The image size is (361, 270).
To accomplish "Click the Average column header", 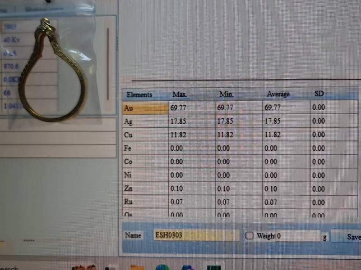I will pyautogui.click(x=278, y=94).
